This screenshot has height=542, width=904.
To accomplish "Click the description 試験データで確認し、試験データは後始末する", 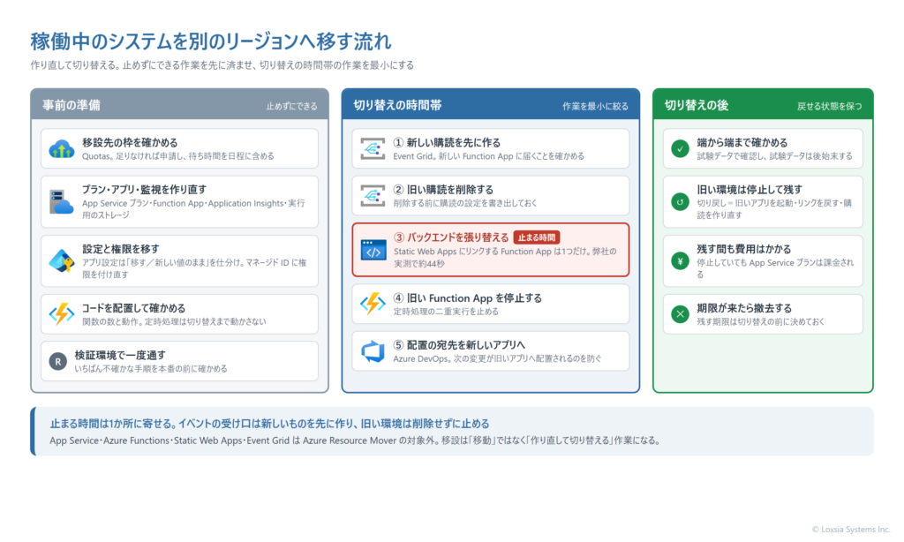I will pyautogui.click(x=774, y=156).
